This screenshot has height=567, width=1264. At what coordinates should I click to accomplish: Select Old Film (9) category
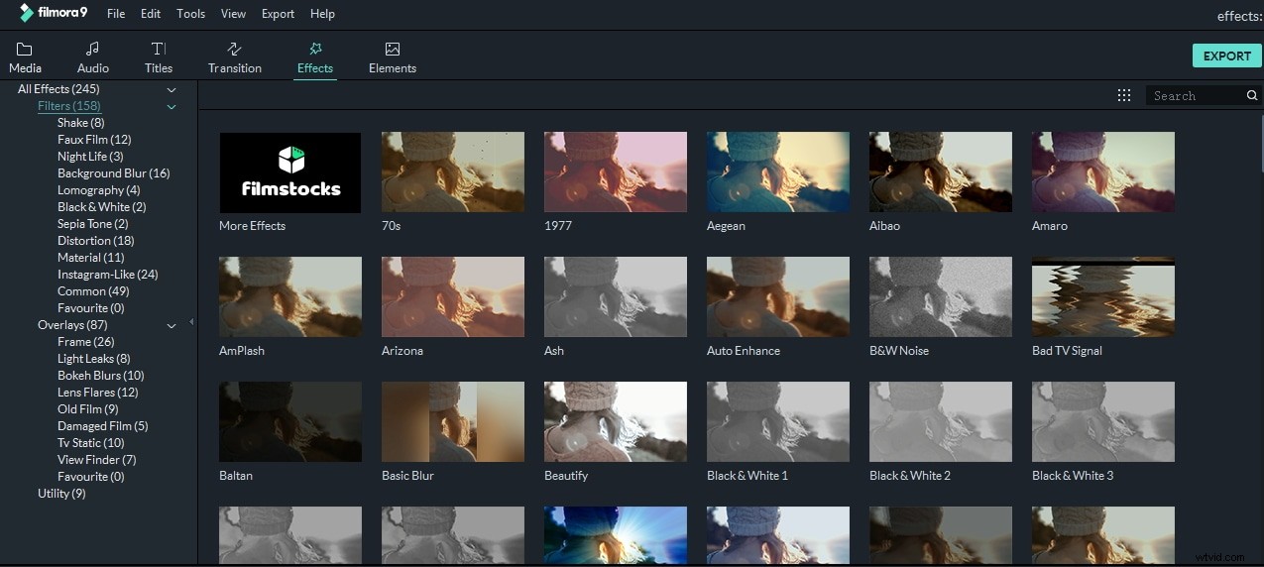87,409
